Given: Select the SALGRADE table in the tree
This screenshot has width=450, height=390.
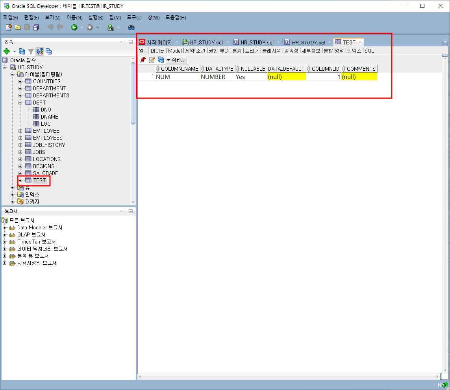Looking at the screenshot, I should coord(45,173).
